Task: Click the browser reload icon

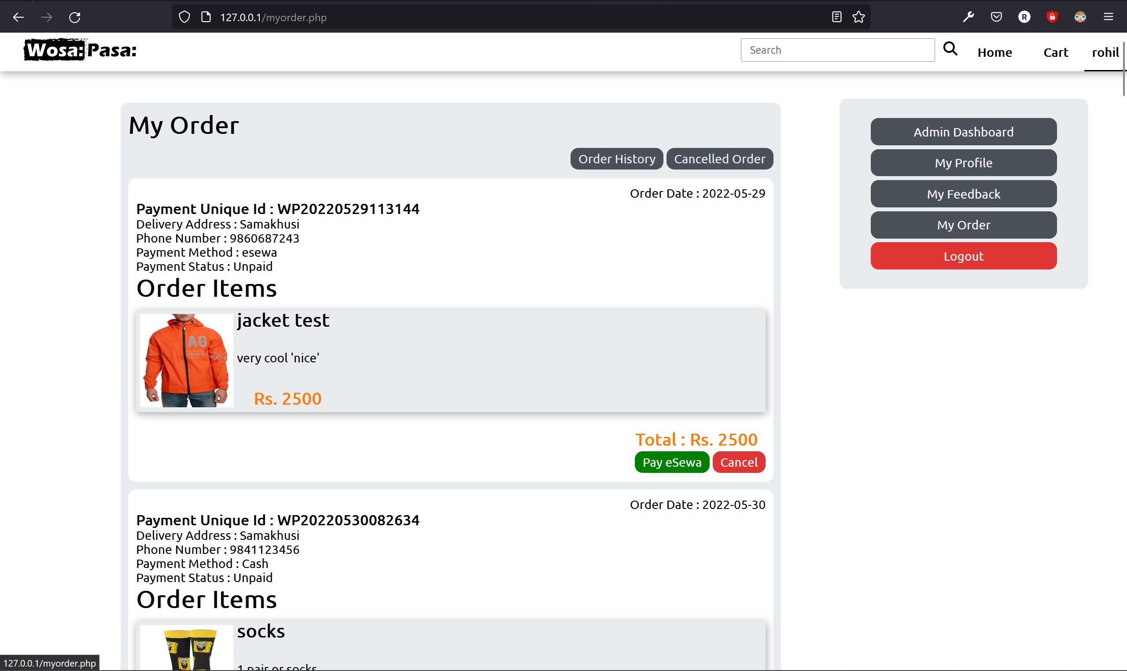Action: (74, 18)
